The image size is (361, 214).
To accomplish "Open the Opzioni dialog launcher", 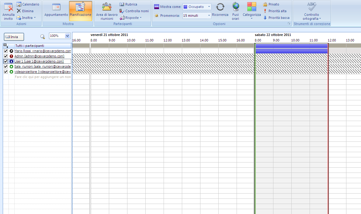I will pyautogui.click(x=289, y=23).
